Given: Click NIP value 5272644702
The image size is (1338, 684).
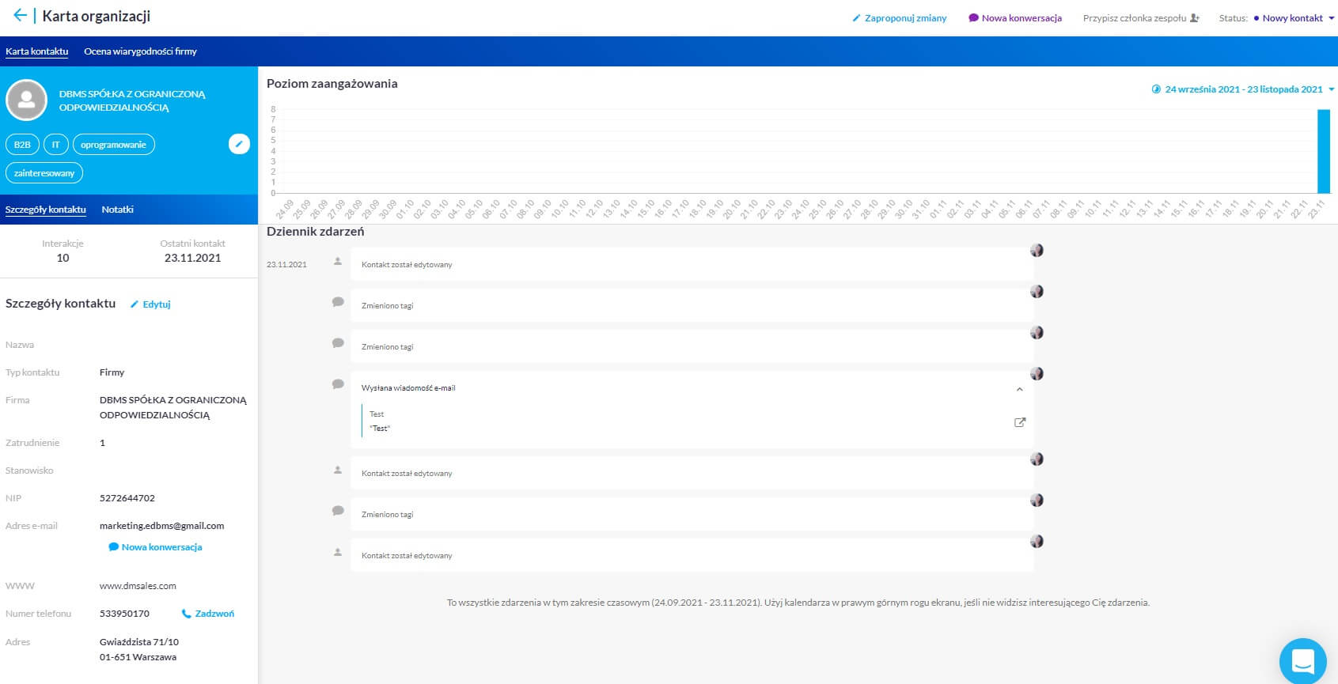Looking at the screenshot, I should coord(127,498).
